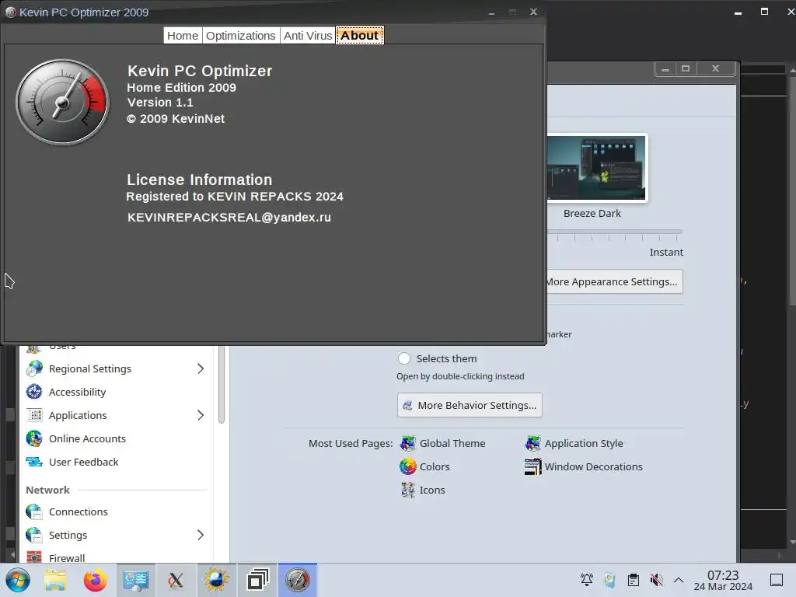Click the Firewall icon in sidebar
Viewport: 796px width, 597px height.
34,557
